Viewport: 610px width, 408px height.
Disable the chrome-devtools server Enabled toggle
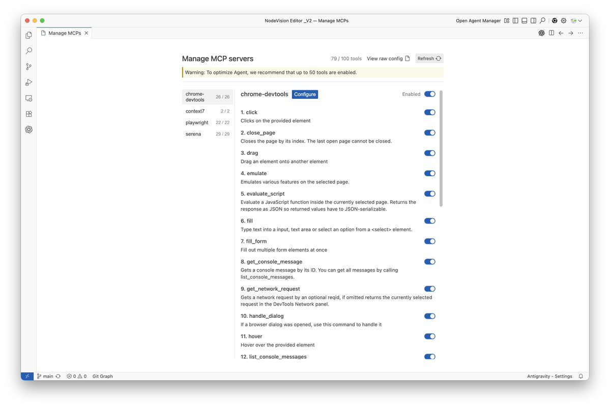point(430,94)
